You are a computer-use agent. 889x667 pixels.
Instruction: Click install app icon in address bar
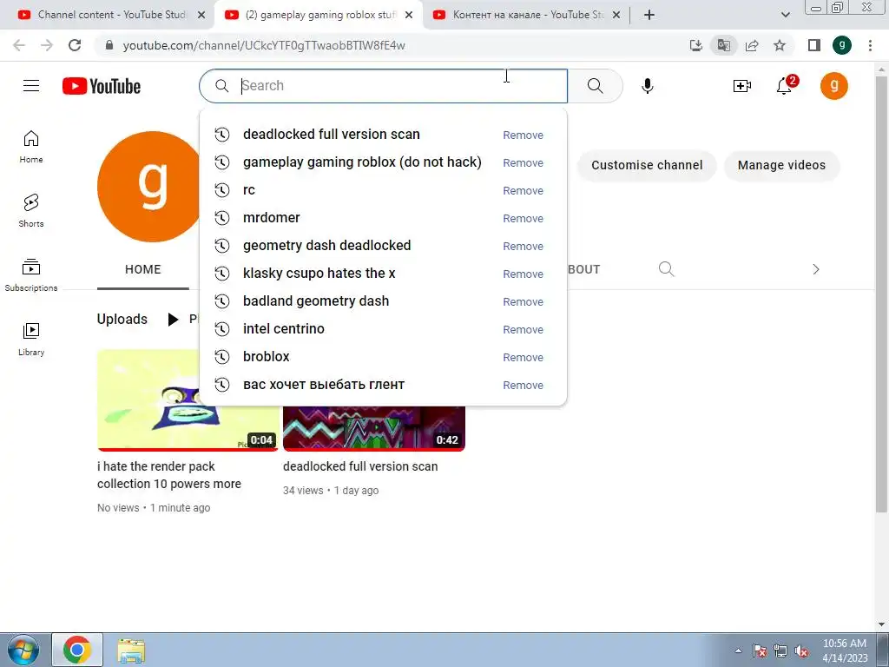(695, 45)
